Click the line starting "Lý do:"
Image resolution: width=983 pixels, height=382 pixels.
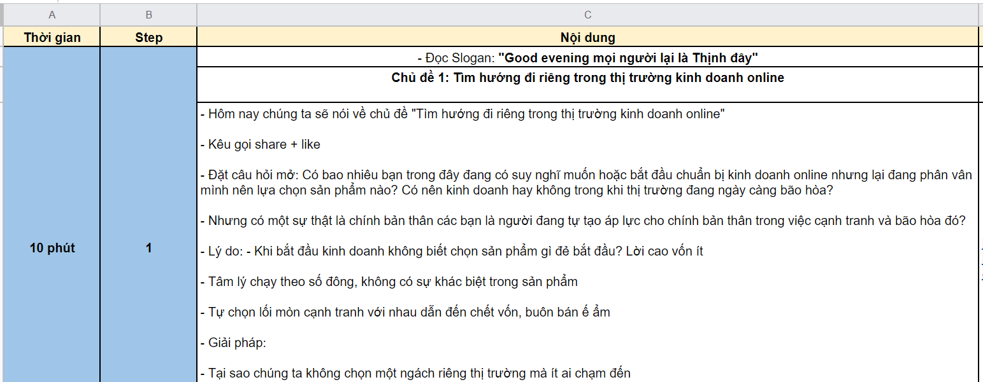tap(452, 251)
